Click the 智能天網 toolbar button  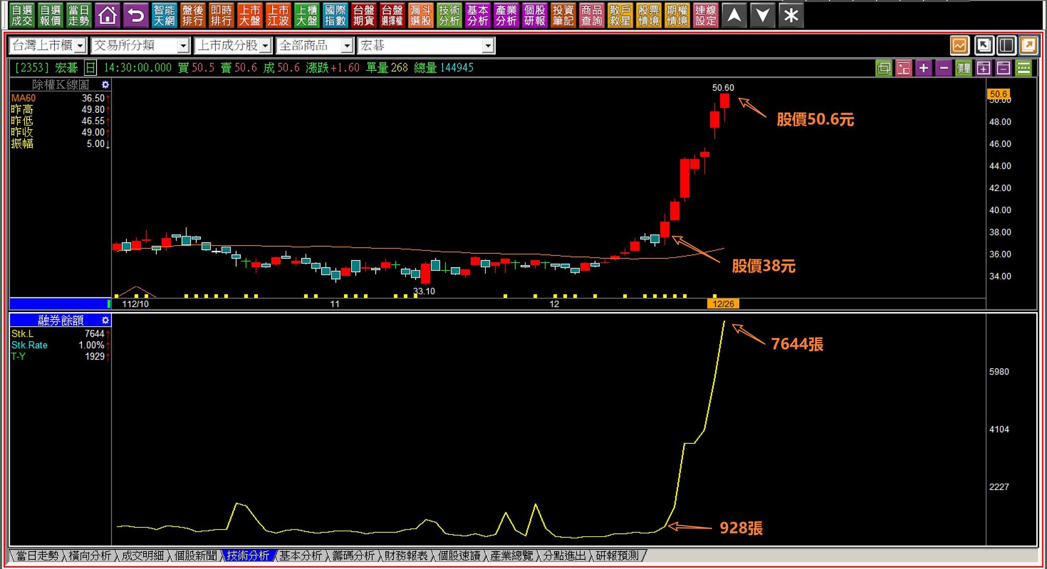164,15
